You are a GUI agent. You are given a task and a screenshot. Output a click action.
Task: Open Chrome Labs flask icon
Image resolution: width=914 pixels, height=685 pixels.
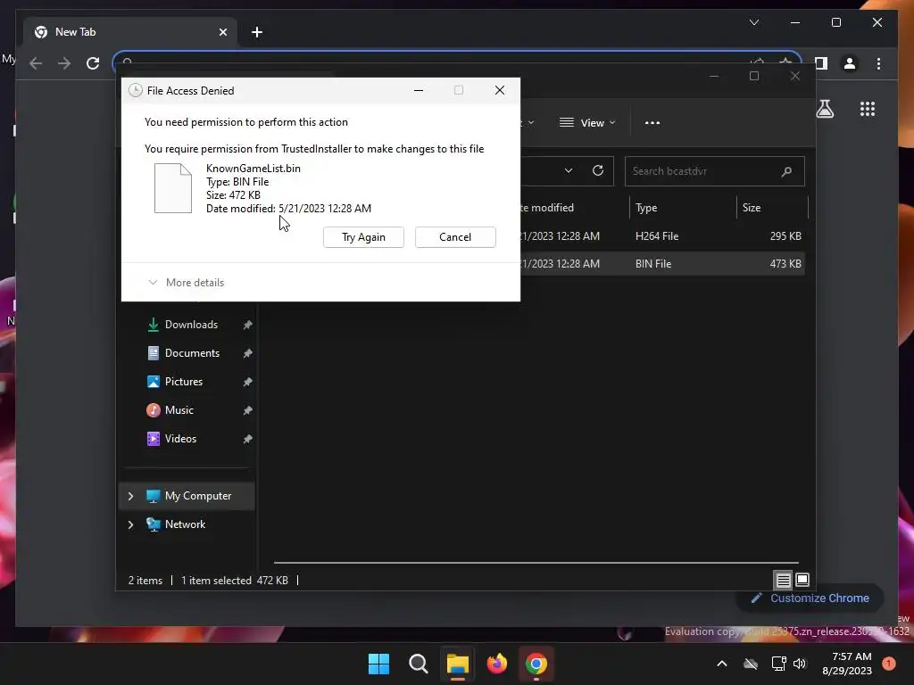coord(824,109)
